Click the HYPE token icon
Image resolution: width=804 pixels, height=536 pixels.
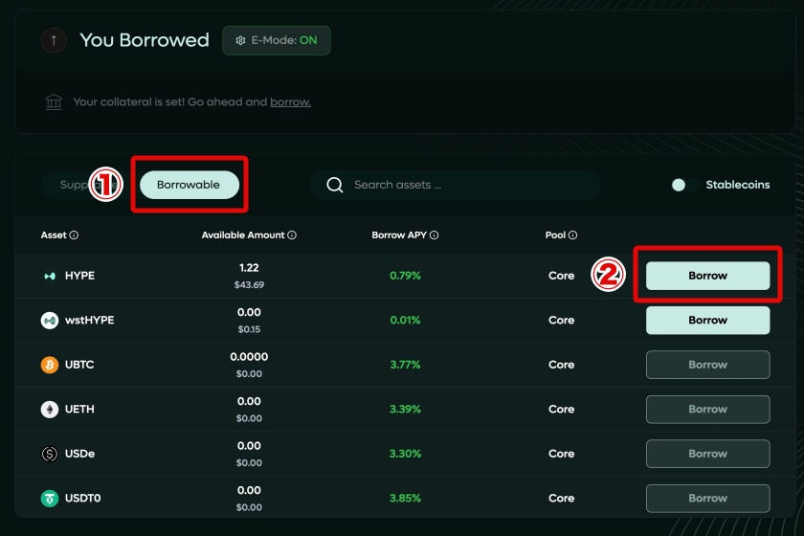pos(50,276)
